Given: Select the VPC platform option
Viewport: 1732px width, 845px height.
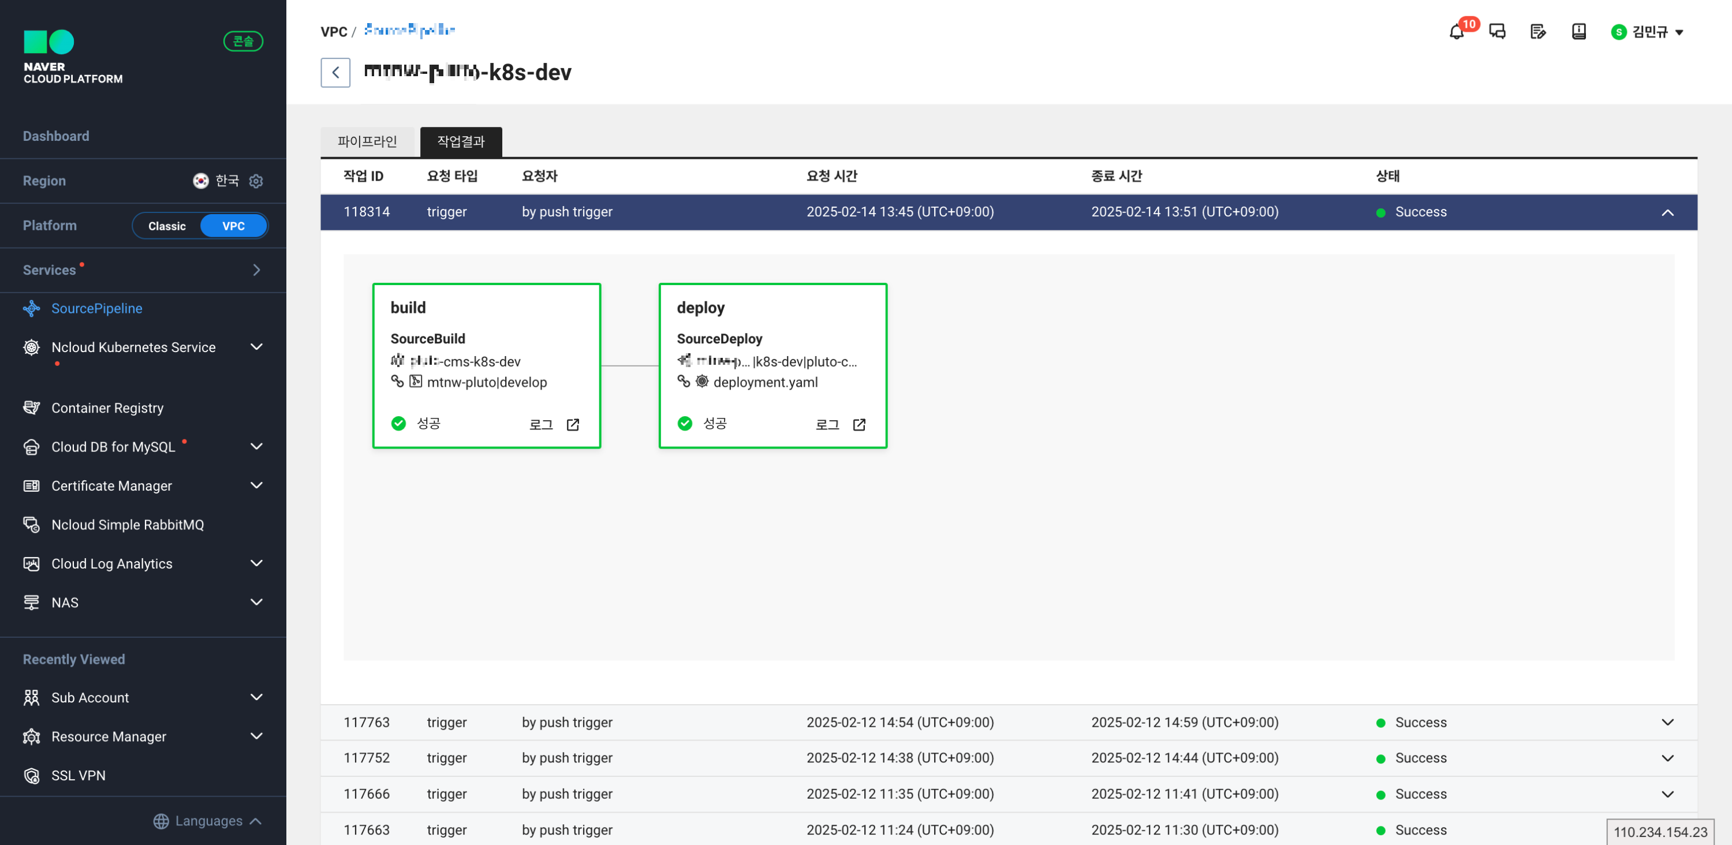Looking at the screenshot, I should 233,226.
